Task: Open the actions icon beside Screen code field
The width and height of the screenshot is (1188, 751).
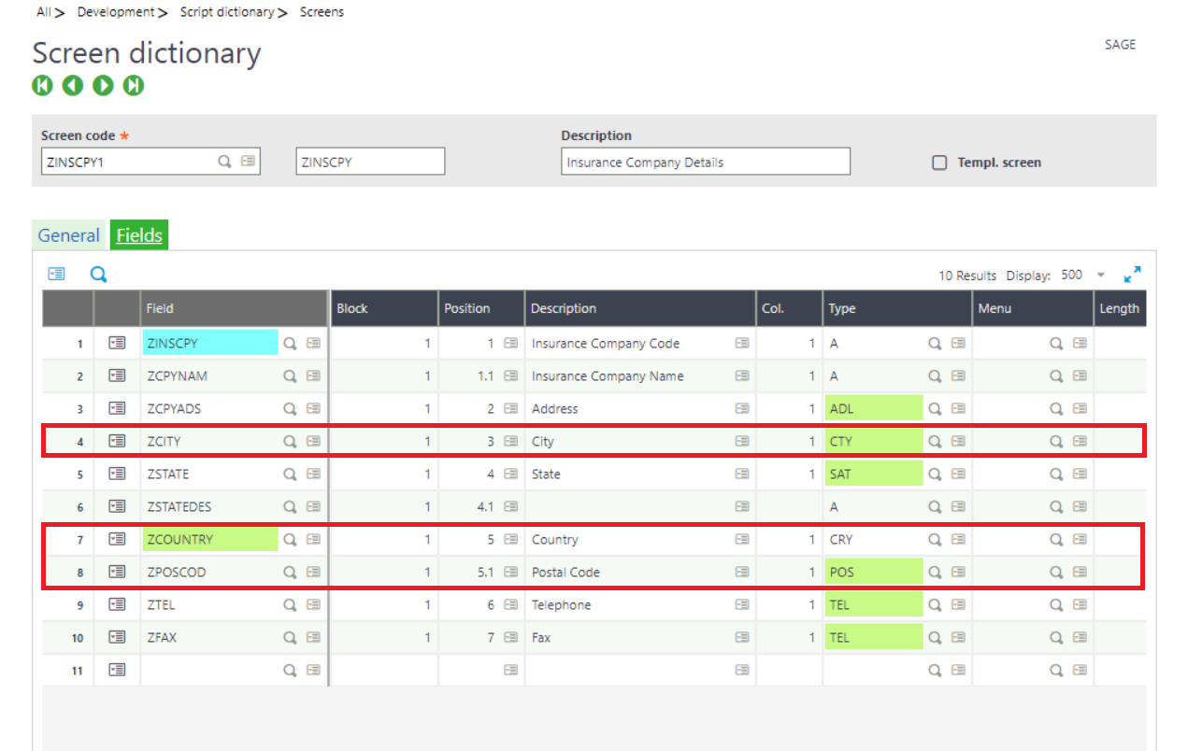Action: (249, 161)
